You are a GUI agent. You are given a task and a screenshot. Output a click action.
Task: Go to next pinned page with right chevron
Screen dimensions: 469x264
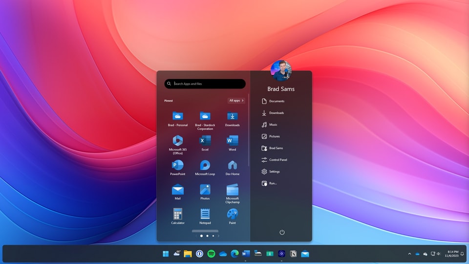point(218,236)
